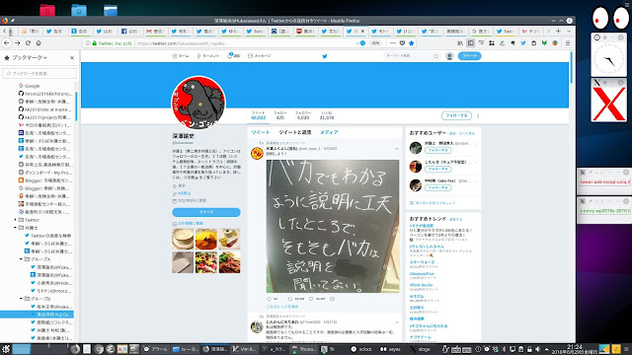Click the Twitter bird logo
632x355 pixels.
click(325, 56)
